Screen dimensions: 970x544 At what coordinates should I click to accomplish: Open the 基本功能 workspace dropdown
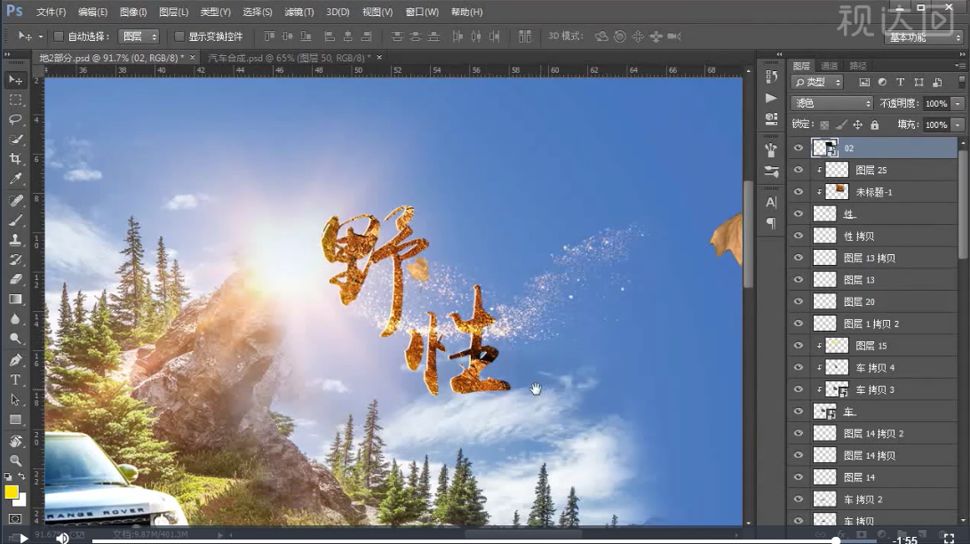click(924, 37)
